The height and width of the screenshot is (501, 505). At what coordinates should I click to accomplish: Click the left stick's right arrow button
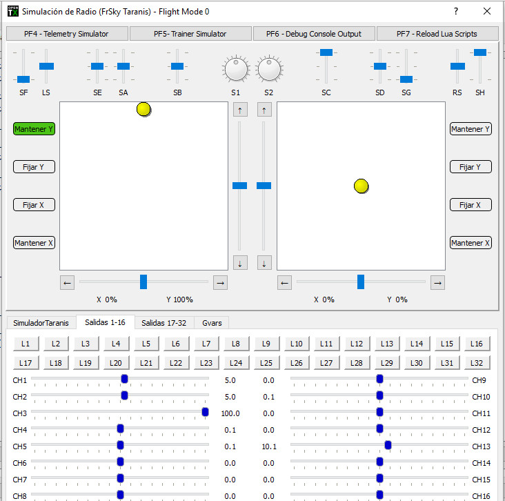[220, 282]
